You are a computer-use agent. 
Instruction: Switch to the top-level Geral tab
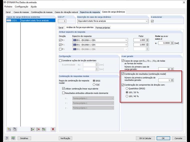(x=8, y=12)
